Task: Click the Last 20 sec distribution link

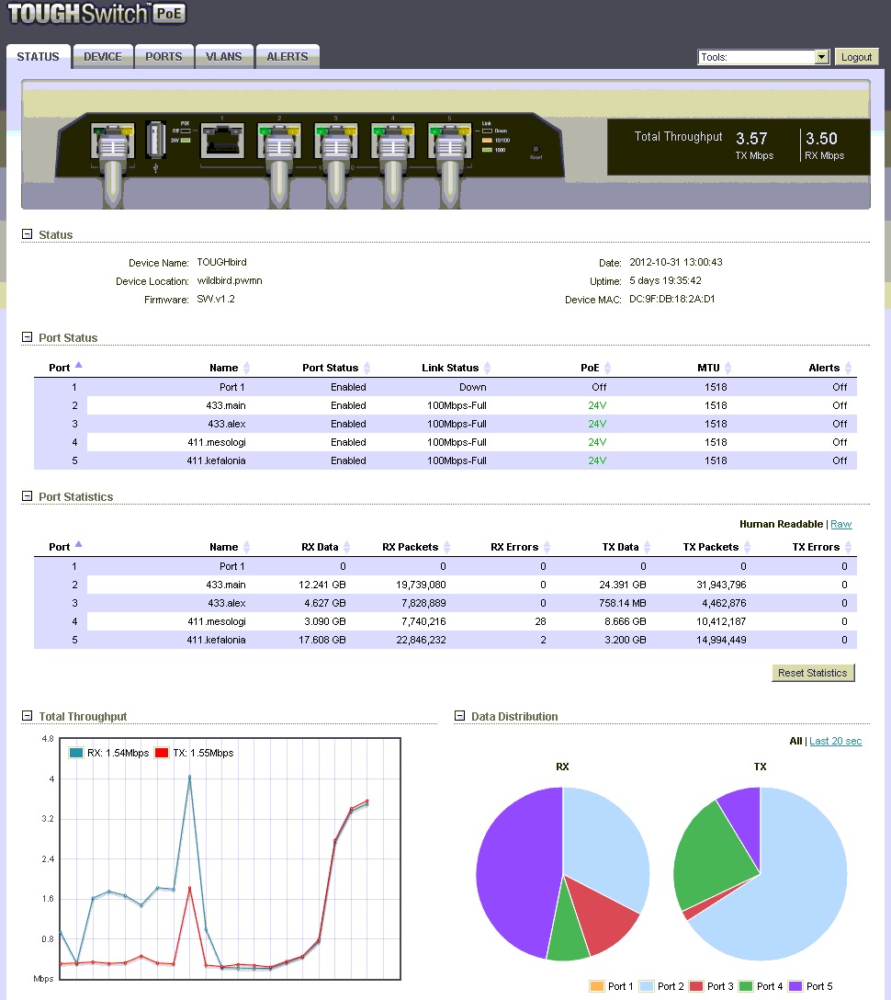Action: [835, 742]
